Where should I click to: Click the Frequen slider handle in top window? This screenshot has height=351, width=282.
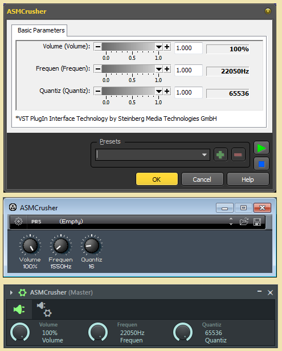(159, 69)
